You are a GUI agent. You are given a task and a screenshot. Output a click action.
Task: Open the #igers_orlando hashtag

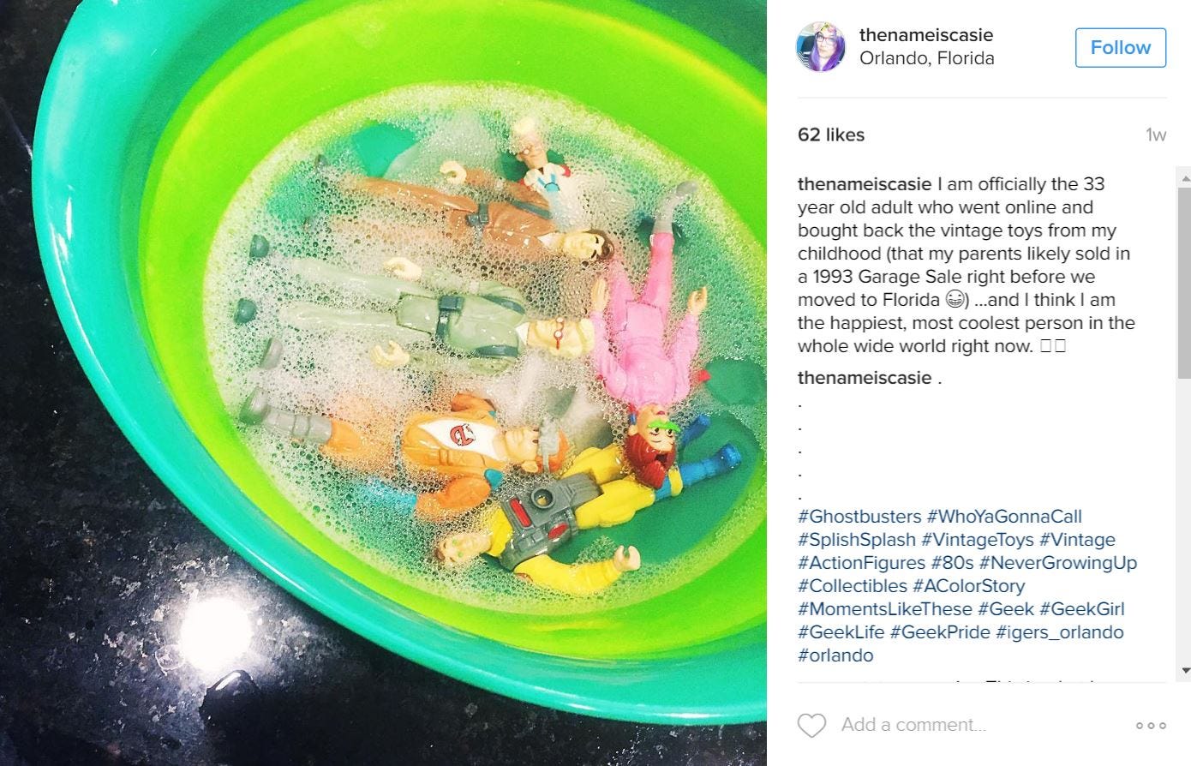click(1060, 632)
